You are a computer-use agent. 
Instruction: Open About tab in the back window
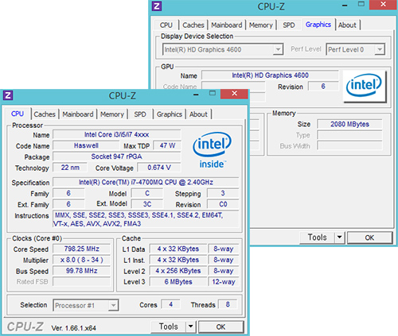click(x=347, y=25)
